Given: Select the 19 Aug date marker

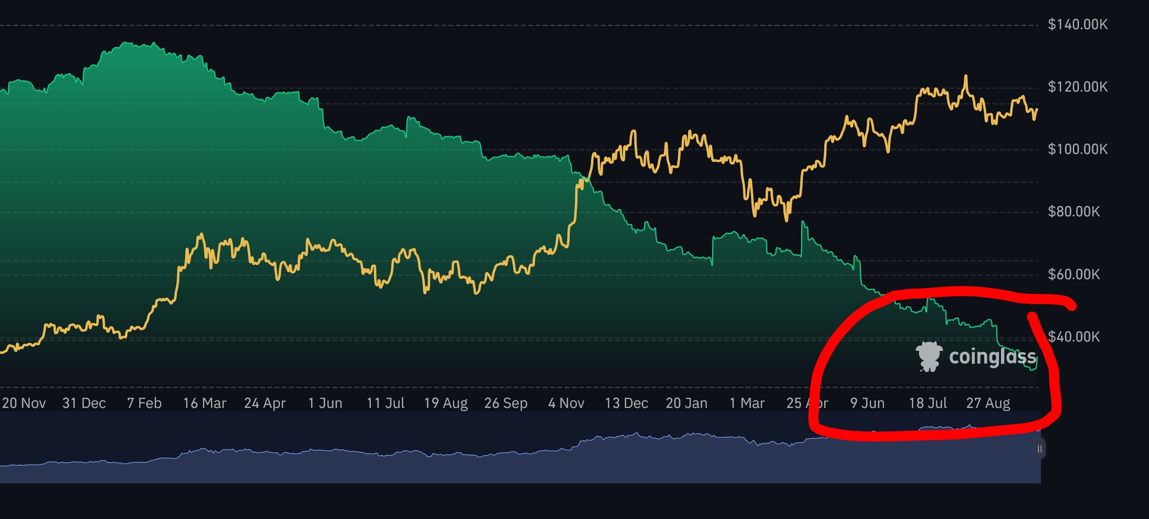Looking at the screenshot, I should tap(446, 403).
